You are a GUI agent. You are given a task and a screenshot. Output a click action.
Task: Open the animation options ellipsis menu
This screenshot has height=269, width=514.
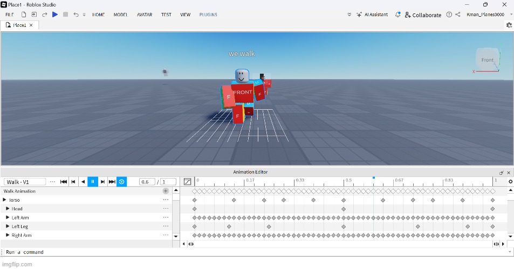coord(52,182)
